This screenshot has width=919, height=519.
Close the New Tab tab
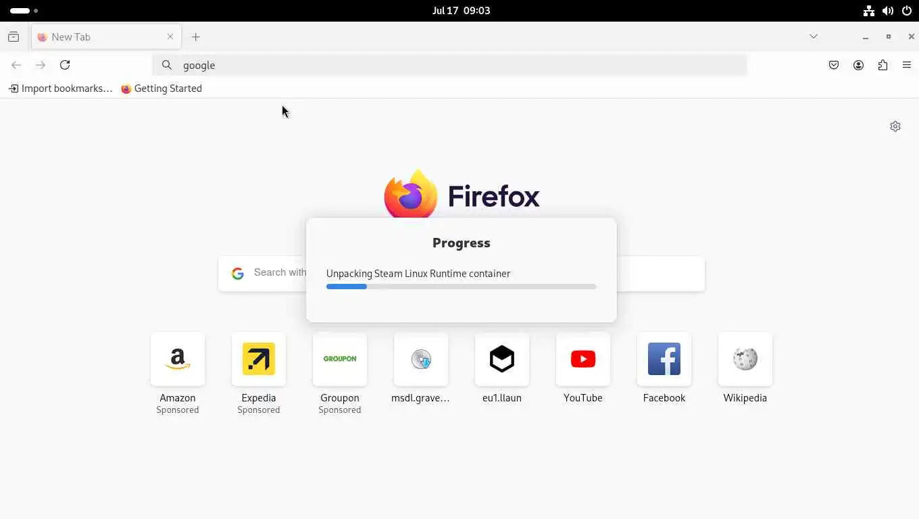170,36
